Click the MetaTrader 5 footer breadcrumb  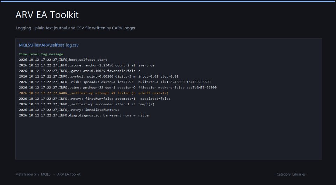coord(26,174)
